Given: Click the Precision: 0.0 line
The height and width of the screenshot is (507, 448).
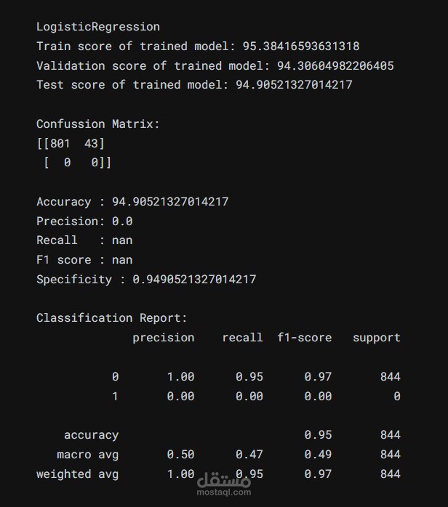Looking at the screenshot, I should pos(84,221).
